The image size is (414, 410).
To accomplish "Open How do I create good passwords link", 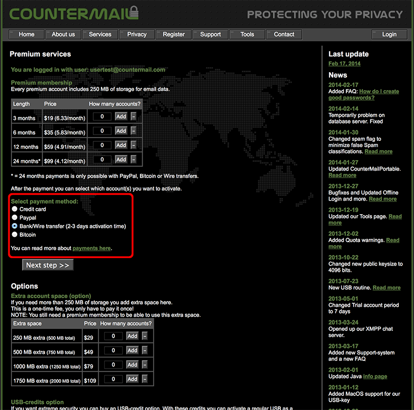I will tap(364, 94).
